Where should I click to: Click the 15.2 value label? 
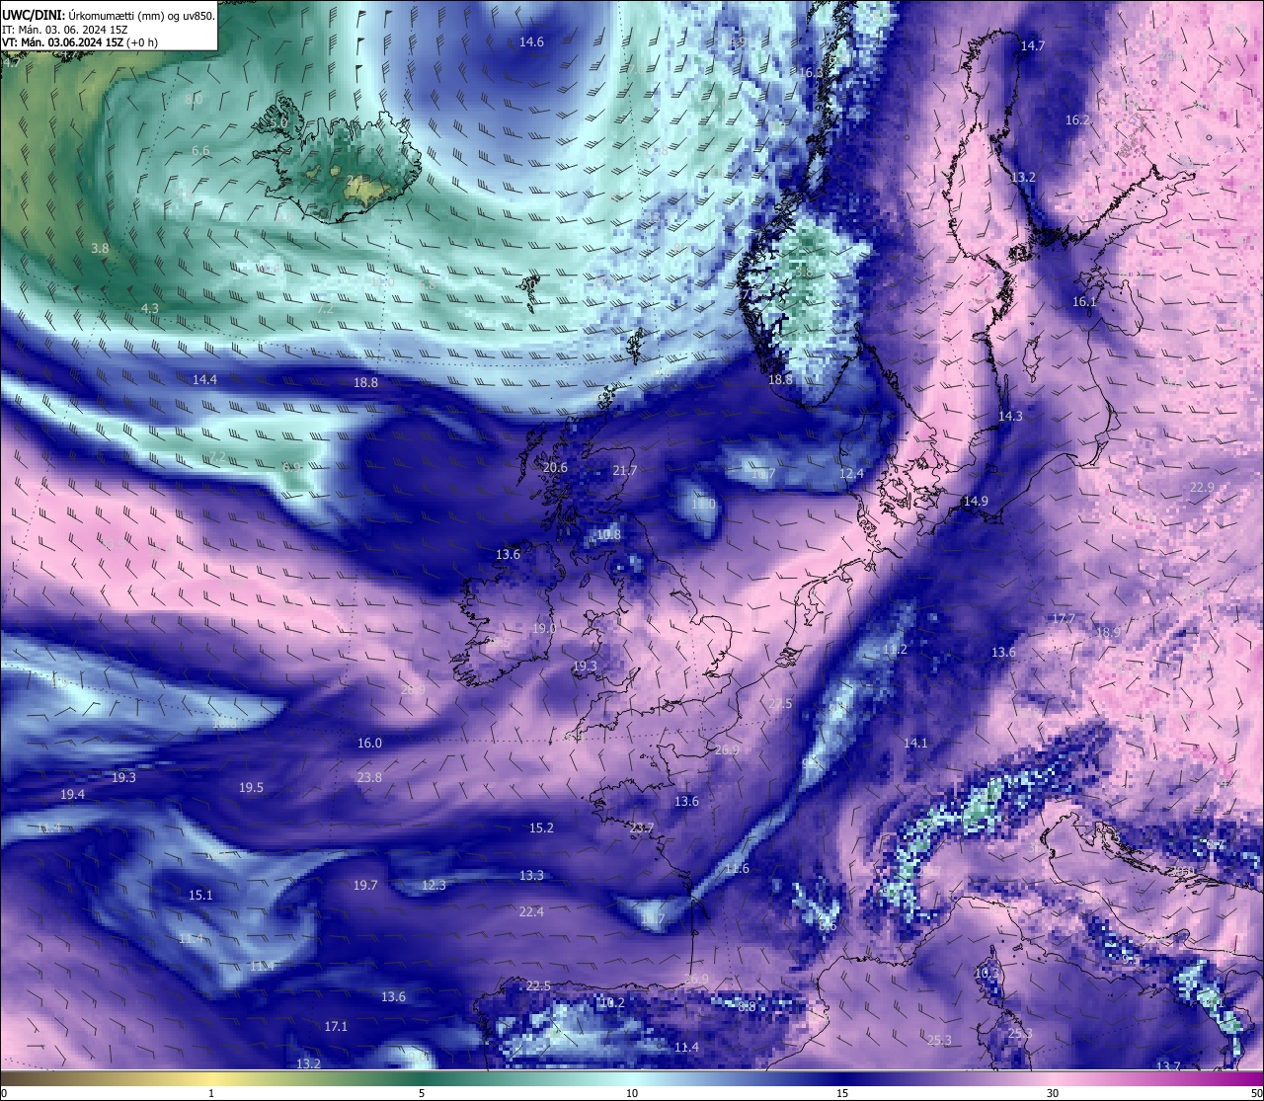click(x=541, y=827)
